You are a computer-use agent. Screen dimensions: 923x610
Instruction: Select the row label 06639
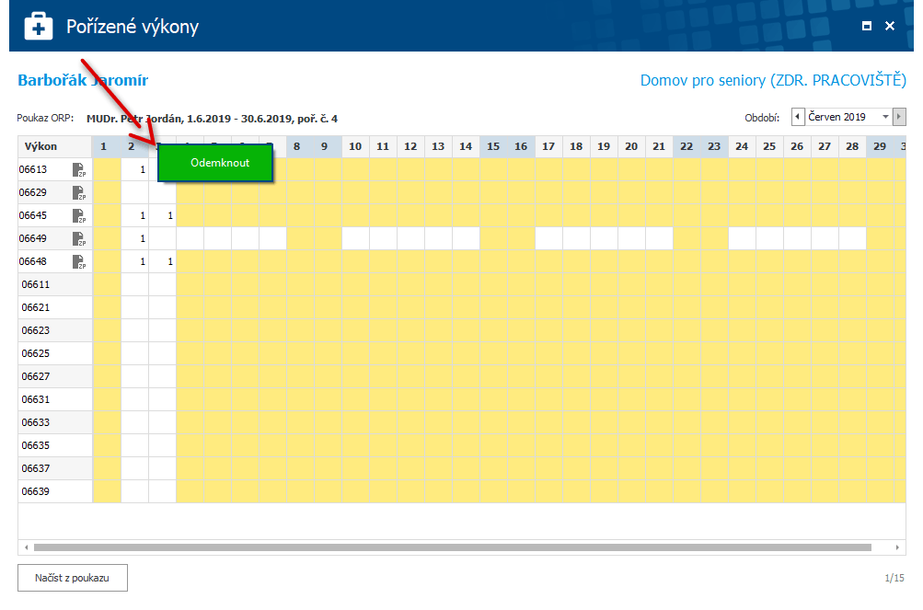tap(36, 491)
